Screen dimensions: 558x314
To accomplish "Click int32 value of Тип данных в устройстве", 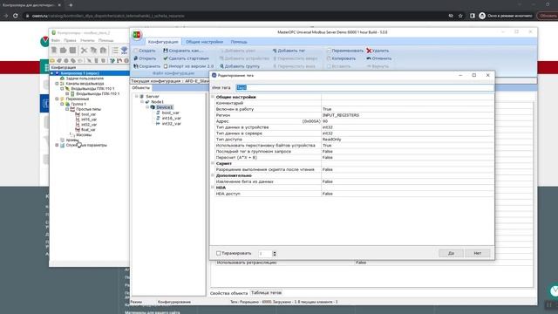I will pyautogui.click(x=328, y=127).
